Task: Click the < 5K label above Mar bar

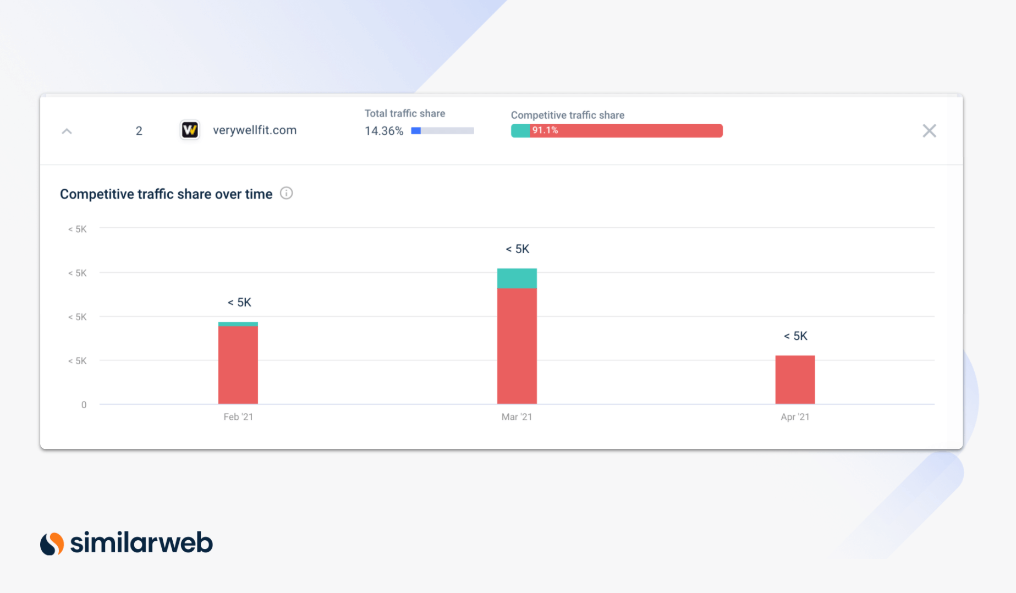Action: [x=518, y=249]
